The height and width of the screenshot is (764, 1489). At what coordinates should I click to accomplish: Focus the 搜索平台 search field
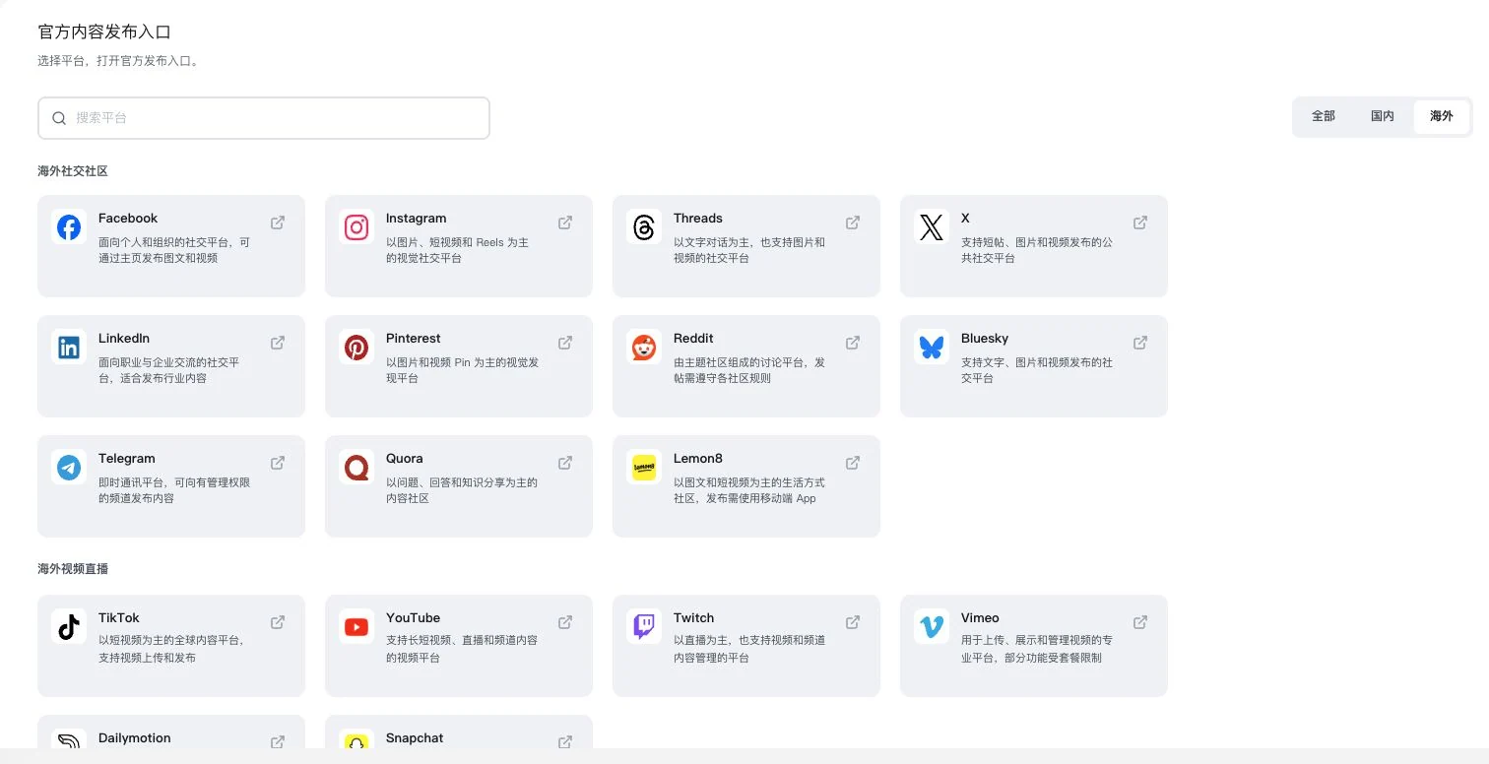coord(264,118)
